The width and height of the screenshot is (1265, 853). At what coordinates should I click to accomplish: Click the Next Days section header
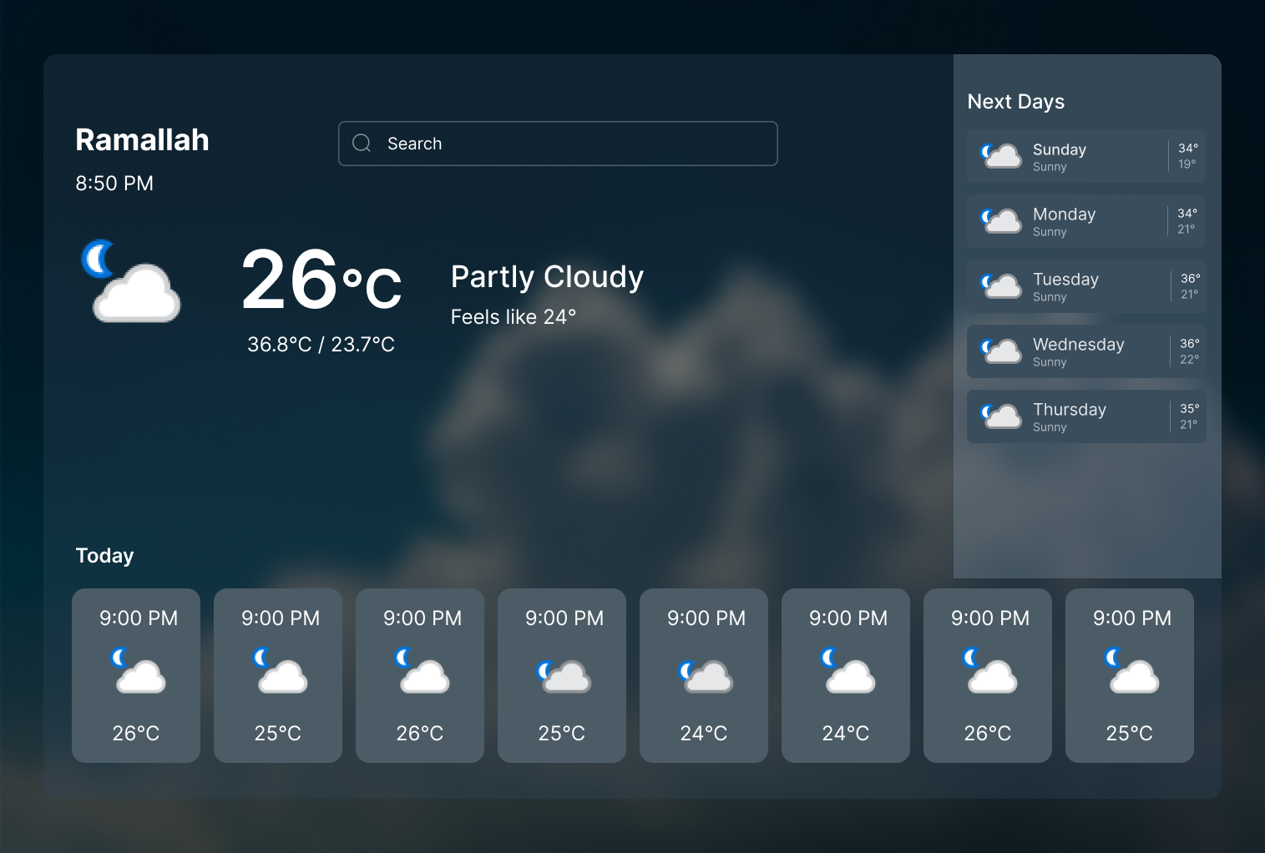(x=1015, y=101)
